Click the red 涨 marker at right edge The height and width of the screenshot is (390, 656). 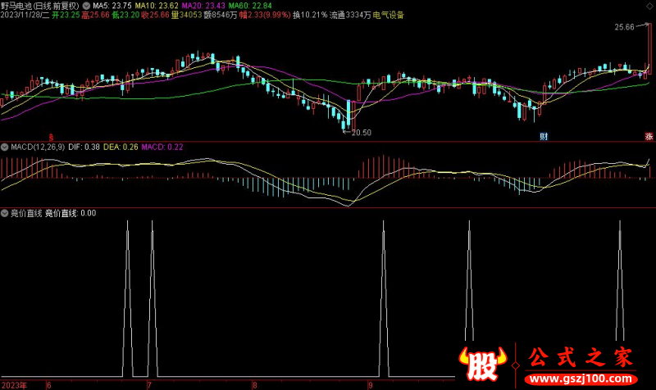(x=649, y=136)
